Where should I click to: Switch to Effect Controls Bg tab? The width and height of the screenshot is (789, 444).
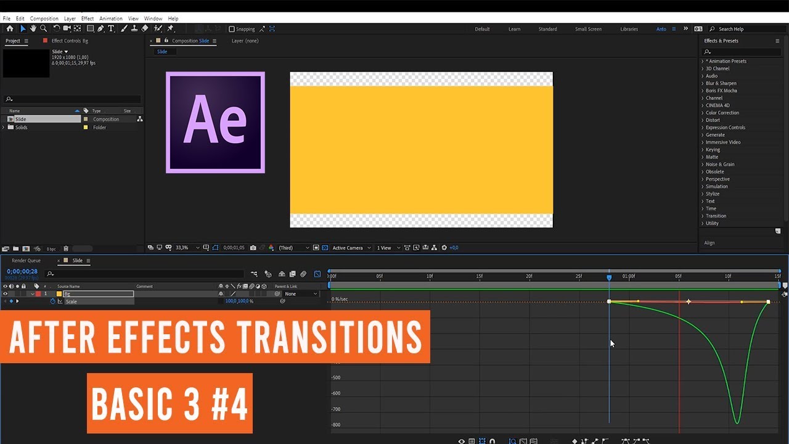click(70, 41)
